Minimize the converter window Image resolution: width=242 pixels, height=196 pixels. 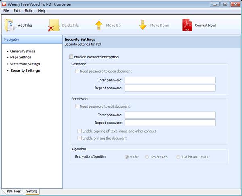215,4
